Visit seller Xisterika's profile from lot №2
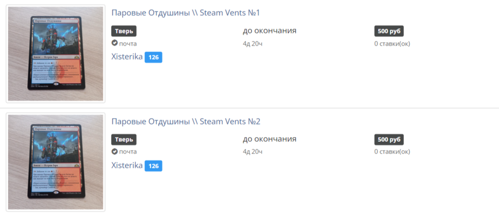 click(127, 166)
